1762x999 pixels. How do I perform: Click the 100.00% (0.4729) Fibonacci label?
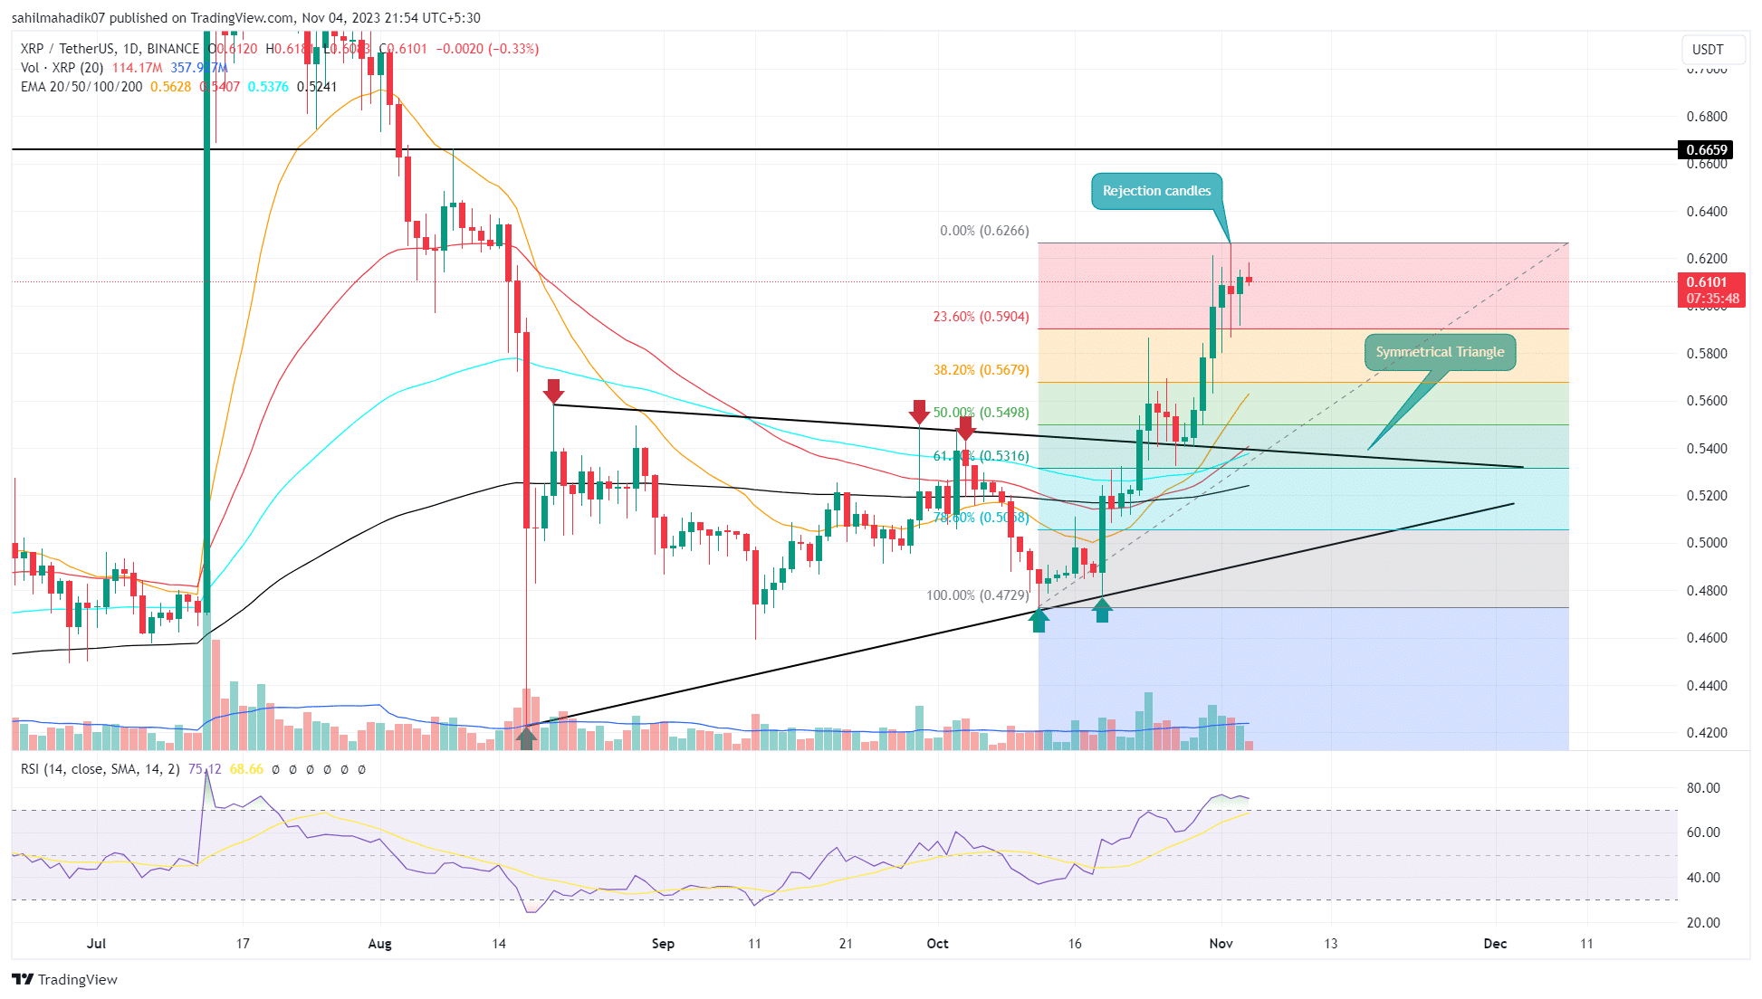click(978, 595)
